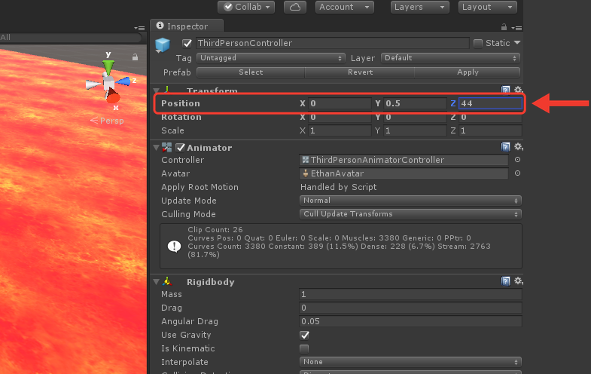
Task: Open the Inspector panel options menu
Action: tap(516, 28)
